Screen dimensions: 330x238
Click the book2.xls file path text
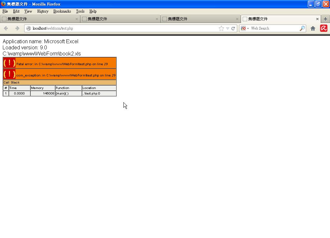click(42, 54)
